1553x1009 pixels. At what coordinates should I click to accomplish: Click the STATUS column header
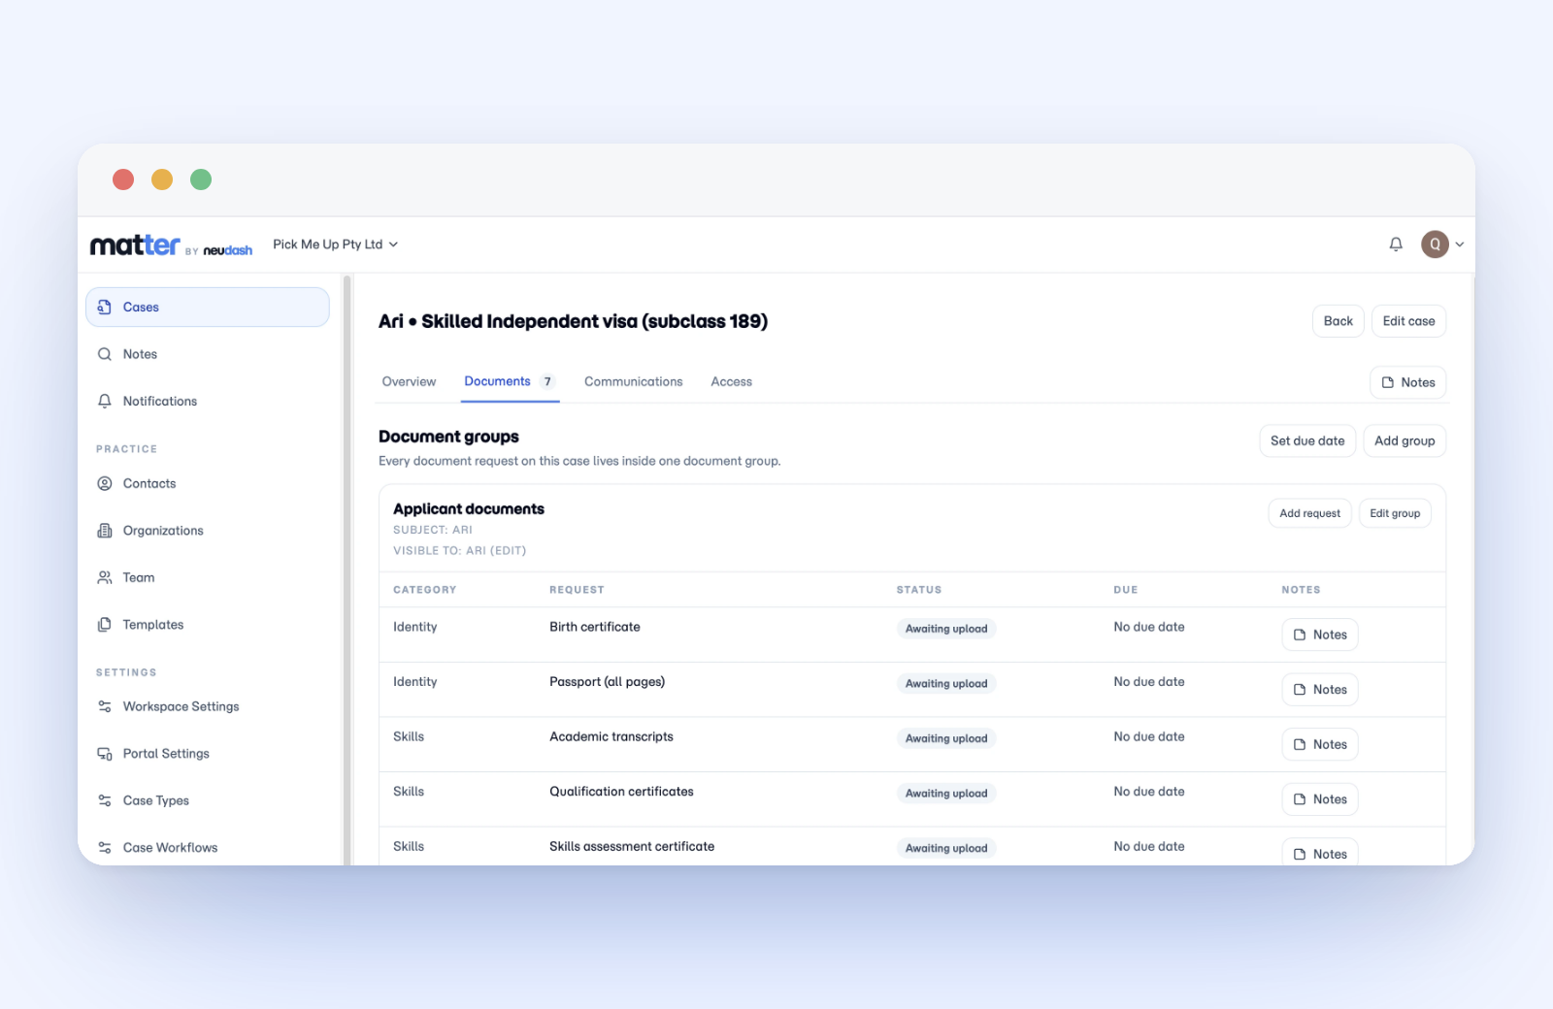(918, 590)
